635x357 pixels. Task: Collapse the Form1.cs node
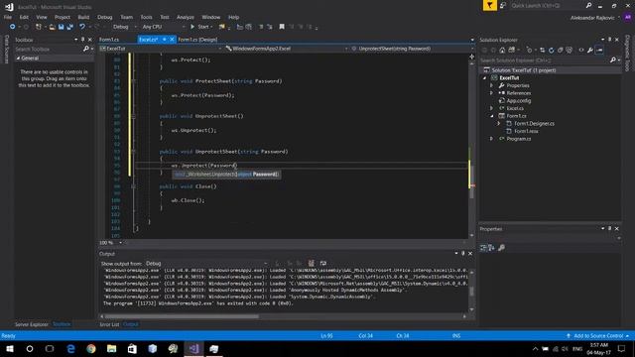tap(492, 116)
